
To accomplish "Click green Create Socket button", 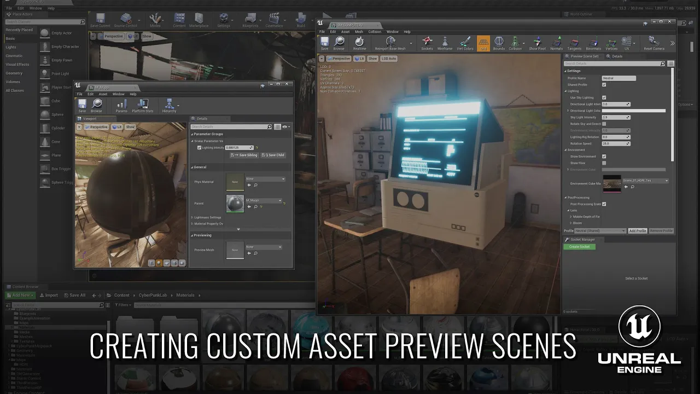I will (x=580, y=247).
